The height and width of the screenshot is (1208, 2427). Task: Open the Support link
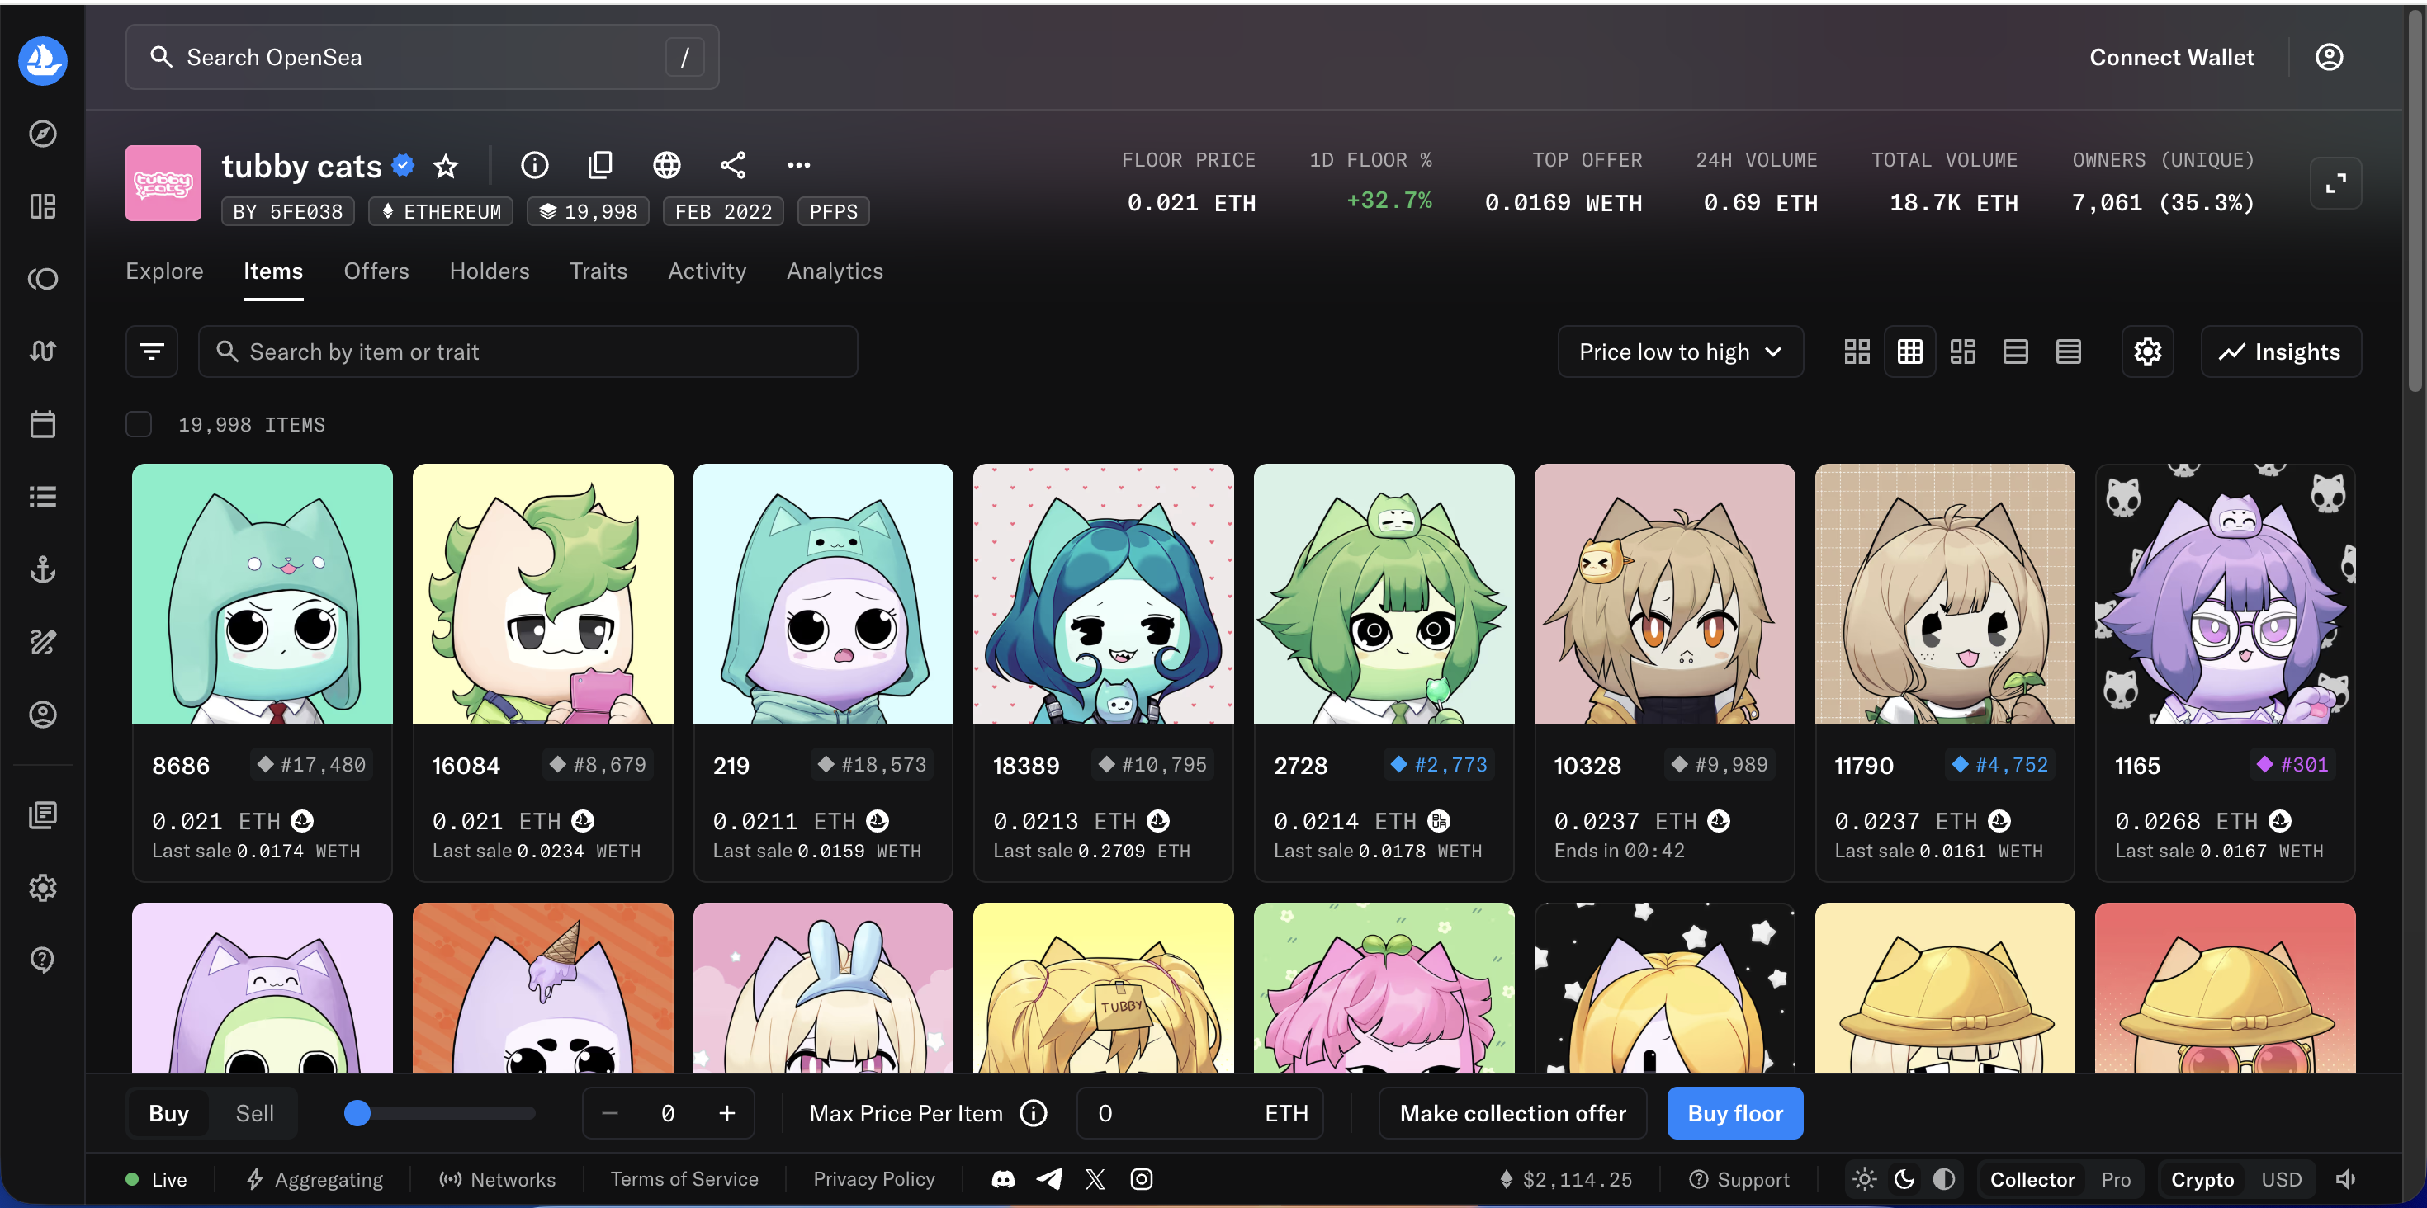pyautogui.click(x=1739, y=1180)
